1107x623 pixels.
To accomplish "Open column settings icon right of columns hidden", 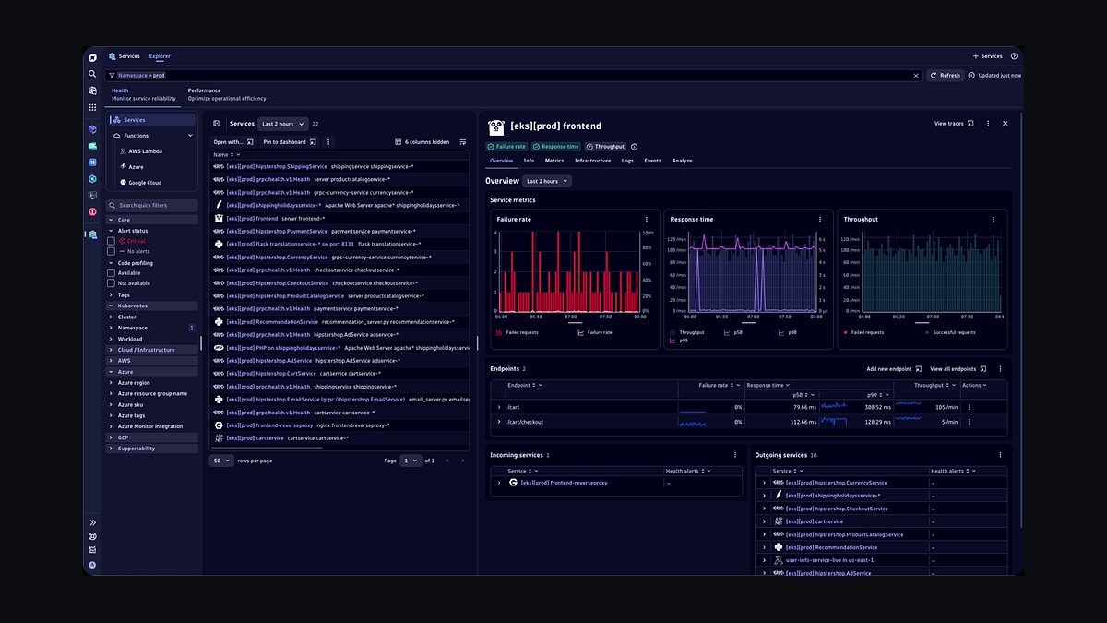I will tap(462, 142).
